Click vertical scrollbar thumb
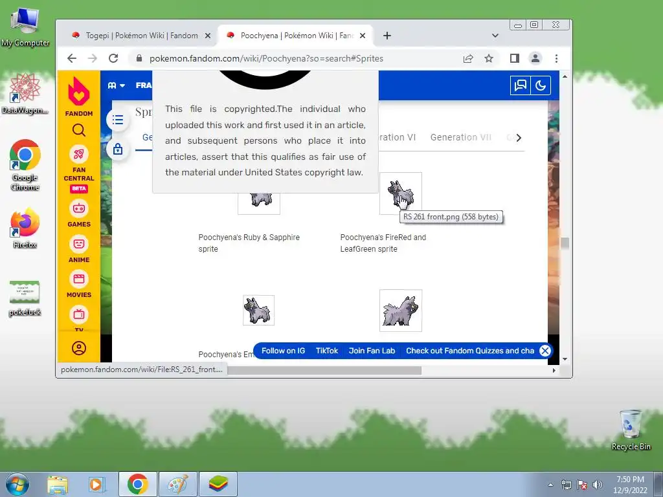663x497 pixels. (x=565, y=243)
